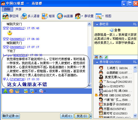
Task: Expand the screenshot tool dropdown arrow
Action: pyautogui.click(x=36, y=91)
